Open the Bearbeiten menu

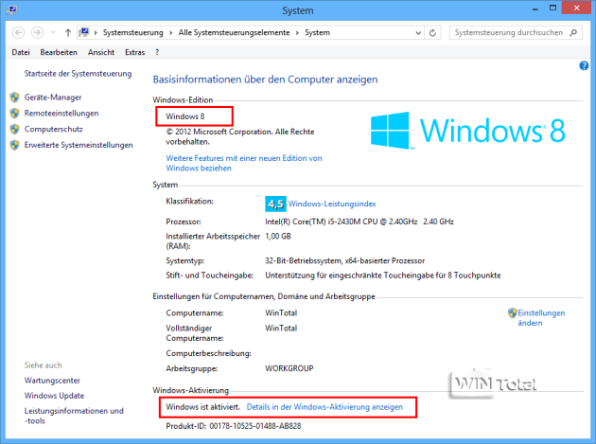point(59,52)
